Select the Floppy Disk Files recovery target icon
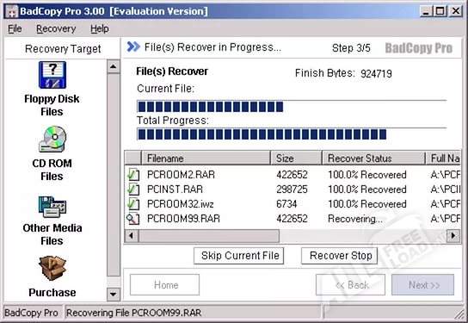The height and width of the screenshot is (323, 468). (52, 75)
